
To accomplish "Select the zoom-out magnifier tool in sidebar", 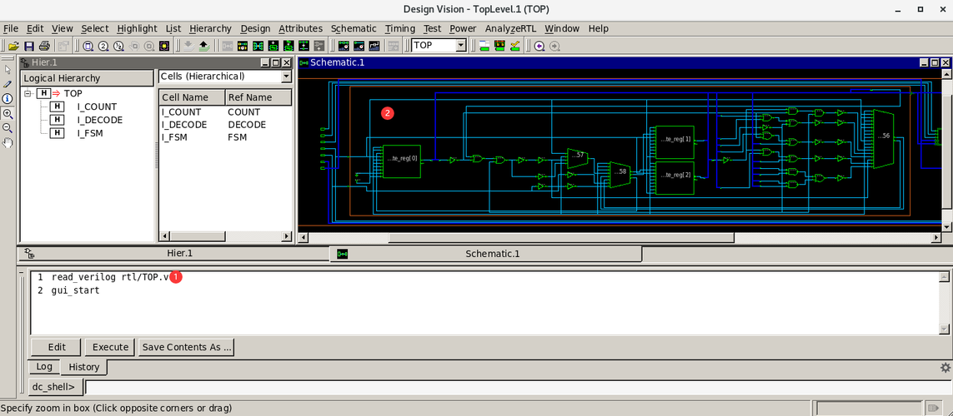I will [8, 128].
